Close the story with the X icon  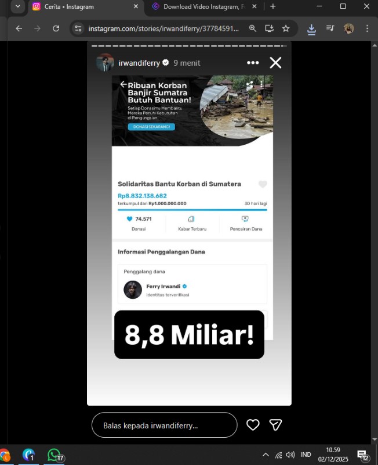[275, 63]
